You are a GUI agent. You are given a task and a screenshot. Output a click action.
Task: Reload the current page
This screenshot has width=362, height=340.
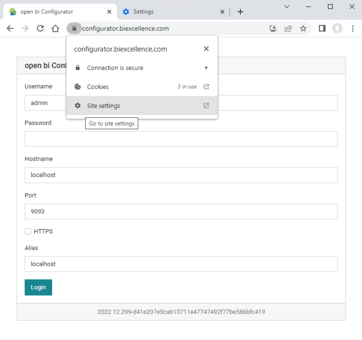click(40, 28)
